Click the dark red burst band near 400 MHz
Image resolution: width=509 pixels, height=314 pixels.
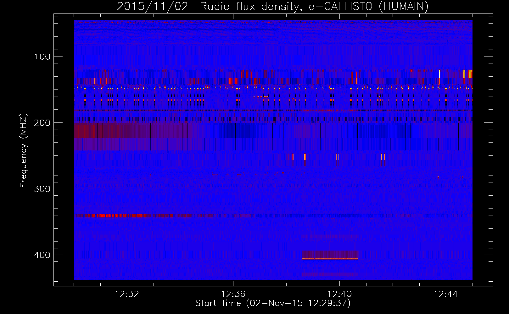tap(330, 255)
